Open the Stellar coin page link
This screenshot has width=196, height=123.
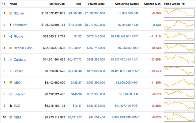(18, 71)
